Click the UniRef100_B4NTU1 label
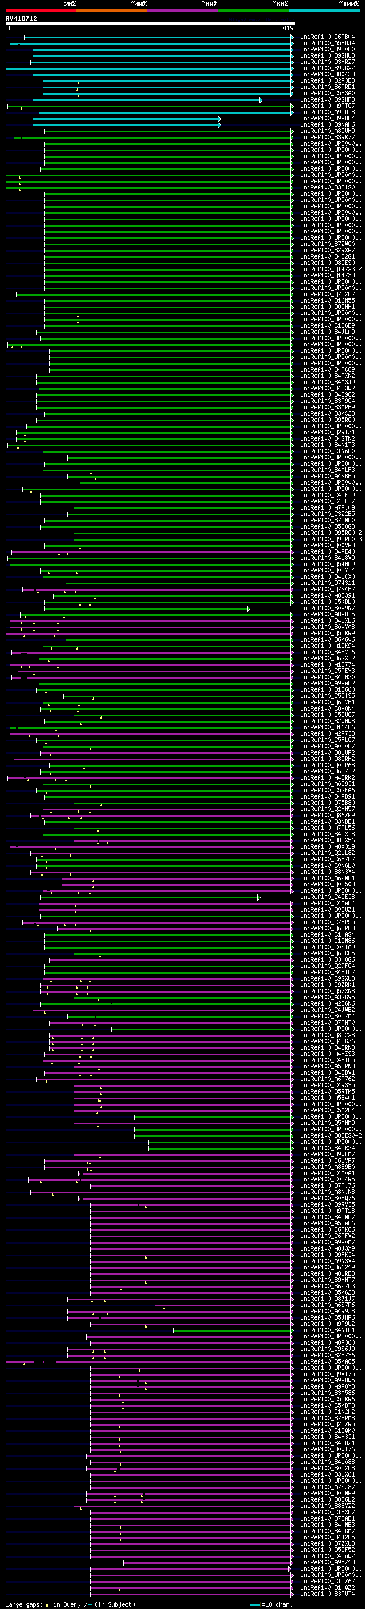 tap(327, 1330)
